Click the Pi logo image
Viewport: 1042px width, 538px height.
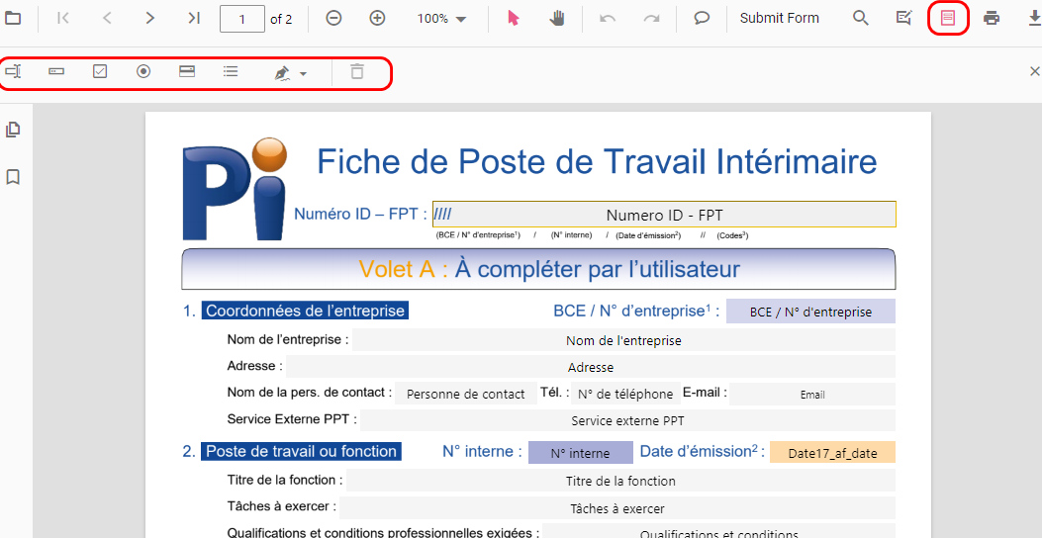[x=235, y=189]
